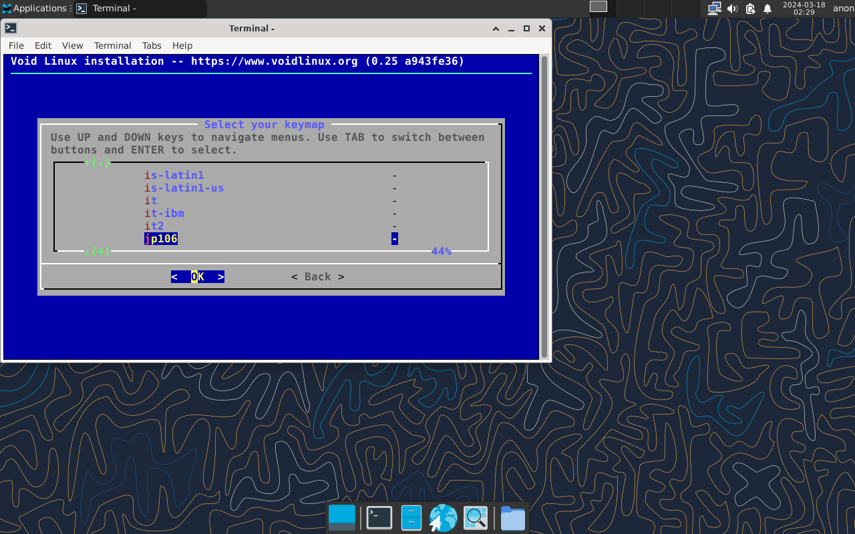Launch Terminal Emulator from the dock
This screenshot has height=534, width=855.
pyautogui.click(x=379, y=518)
